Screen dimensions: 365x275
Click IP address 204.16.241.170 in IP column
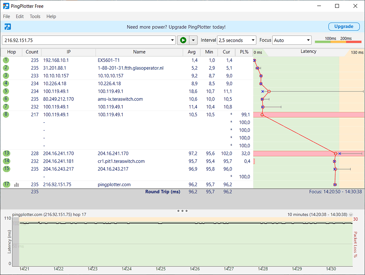(58, 153)
